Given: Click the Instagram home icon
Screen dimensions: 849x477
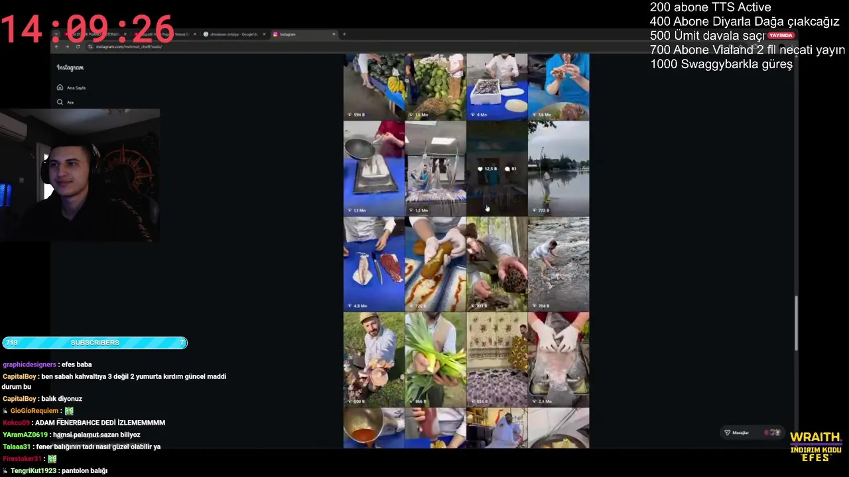Looking at the screenshot, I should tap(60, 87).
